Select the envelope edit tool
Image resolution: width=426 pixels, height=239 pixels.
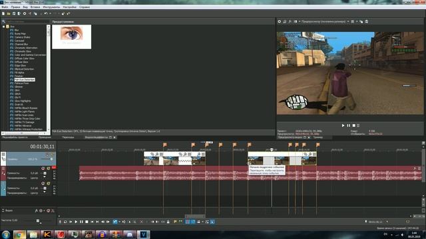pos(124,222)
